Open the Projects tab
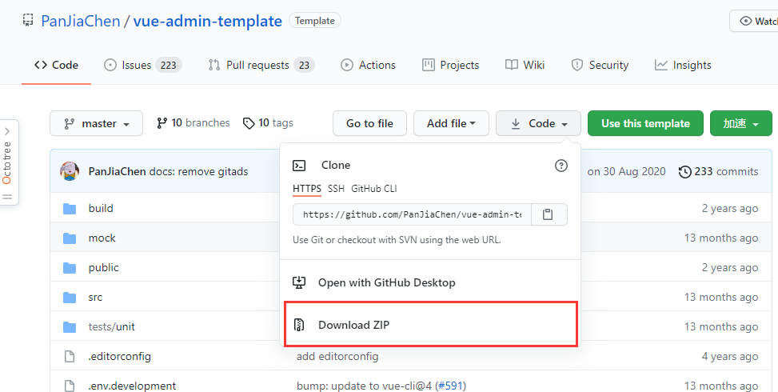Screen dimensions: 778x392 click(450, 65)
